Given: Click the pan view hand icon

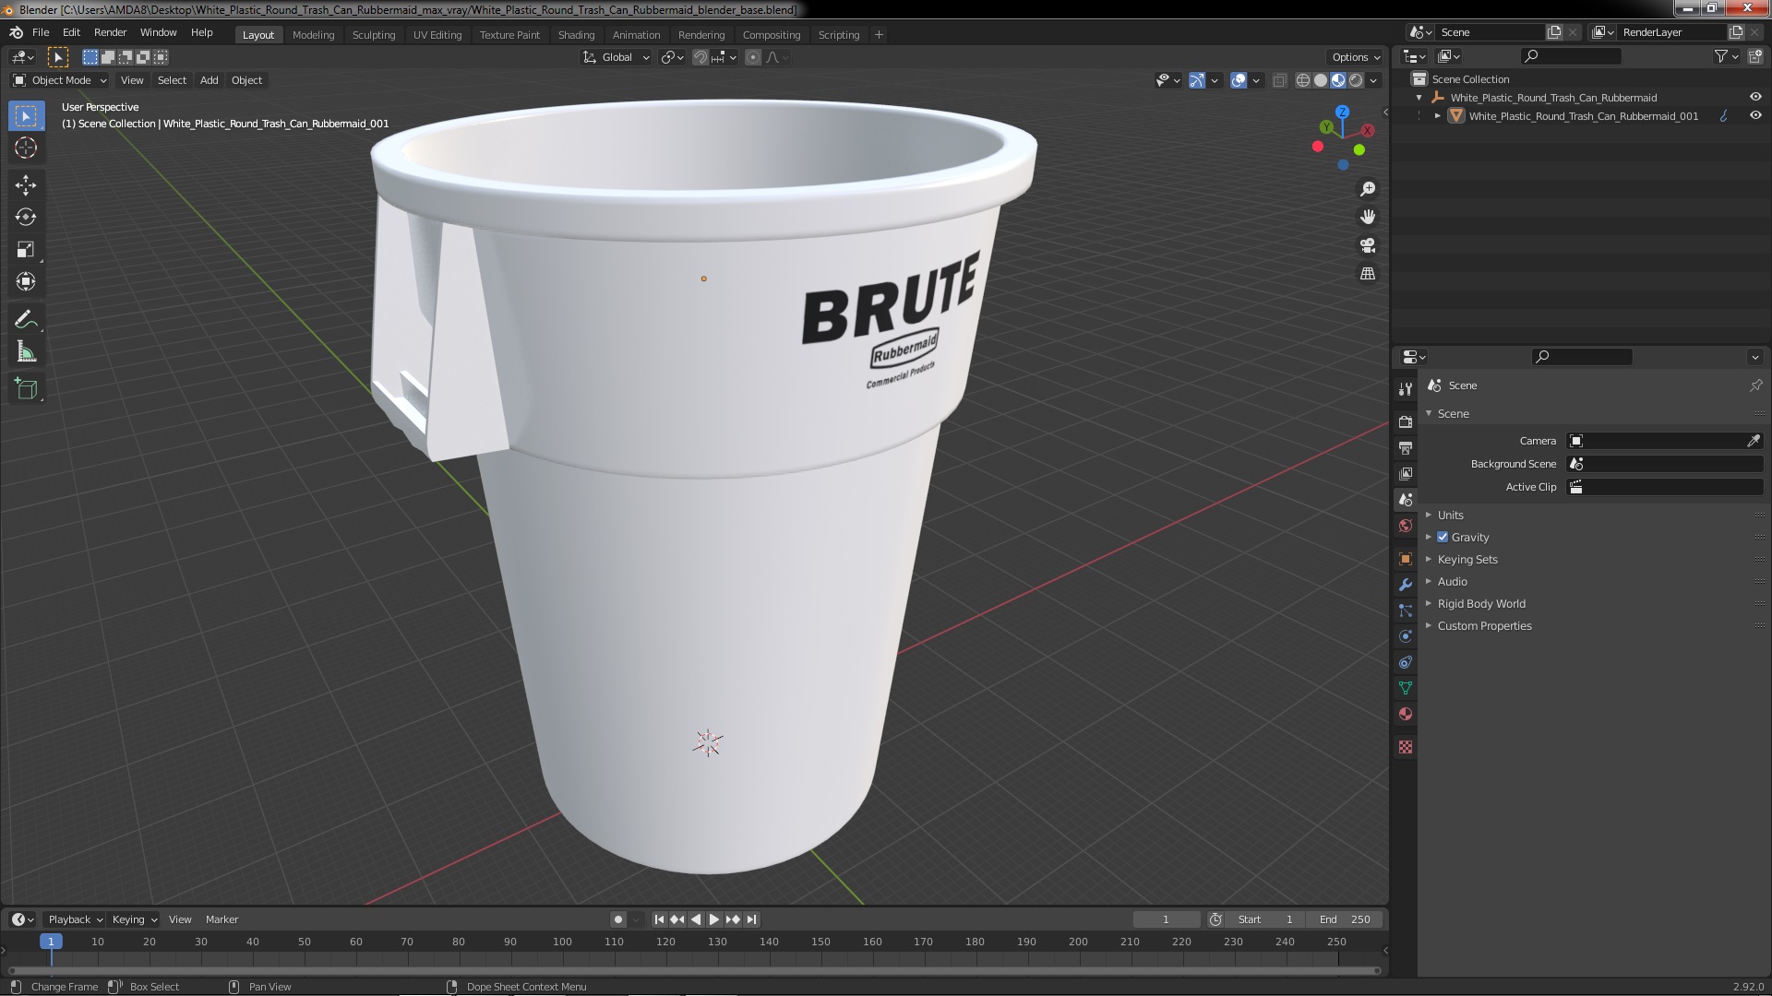Looking at the screenshot, I should coord(1368,217).
